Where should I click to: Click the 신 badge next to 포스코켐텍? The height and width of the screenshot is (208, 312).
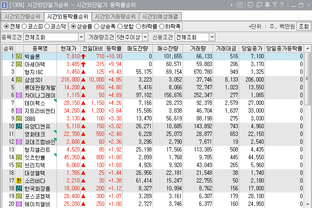click(19, 196)
